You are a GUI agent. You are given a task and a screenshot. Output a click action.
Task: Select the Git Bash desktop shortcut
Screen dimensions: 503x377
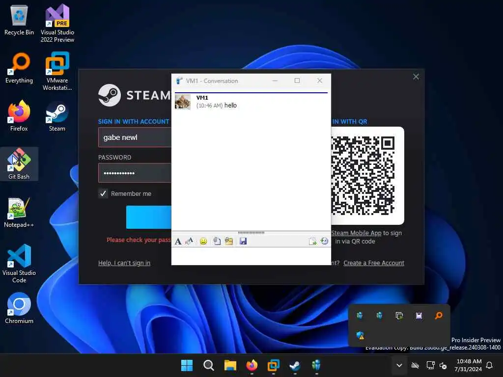(x=19, y=164)
